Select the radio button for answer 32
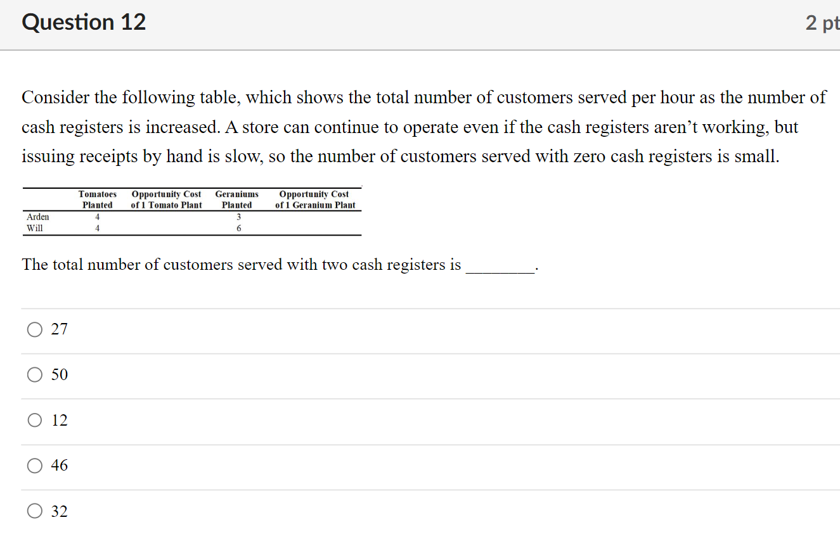 (x=34, y=511)
